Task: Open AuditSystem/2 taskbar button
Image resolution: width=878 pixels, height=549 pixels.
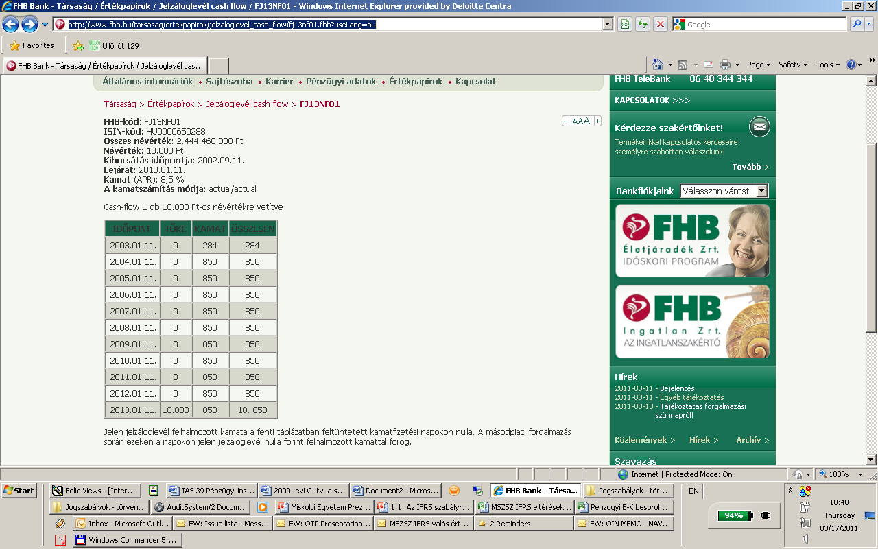Action: point(201,507)
